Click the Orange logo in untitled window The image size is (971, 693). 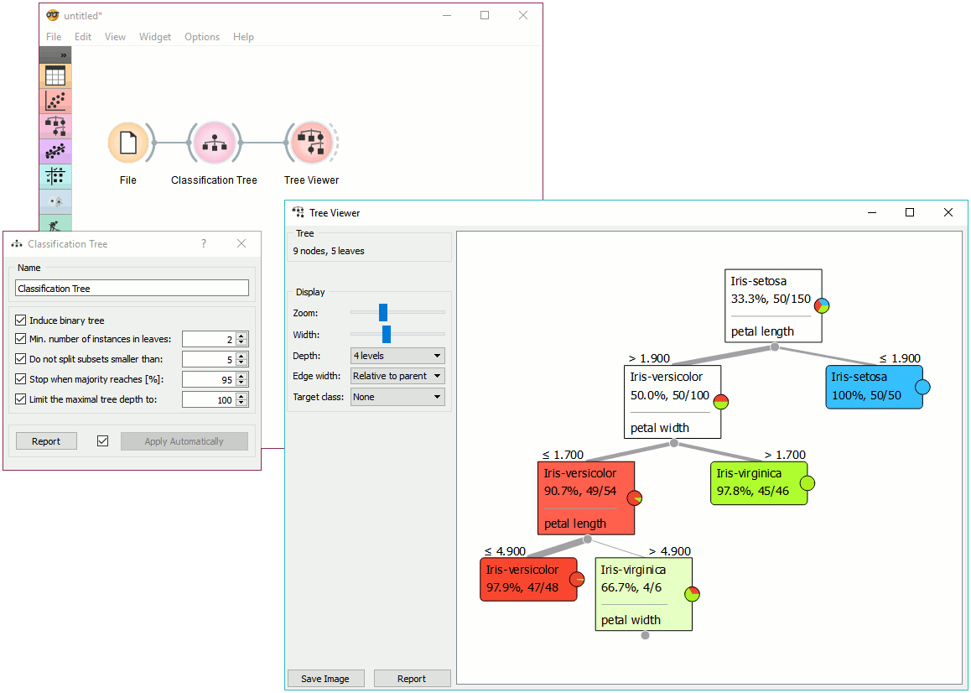pyautogui.click(x=53, y=15)
